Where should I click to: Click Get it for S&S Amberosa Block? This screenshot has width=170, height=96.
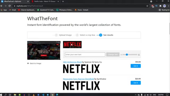[x=136, y=66]
